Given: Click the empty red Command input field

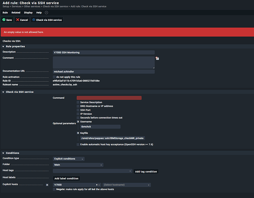Looking at the screenshot, I should 109,98.
